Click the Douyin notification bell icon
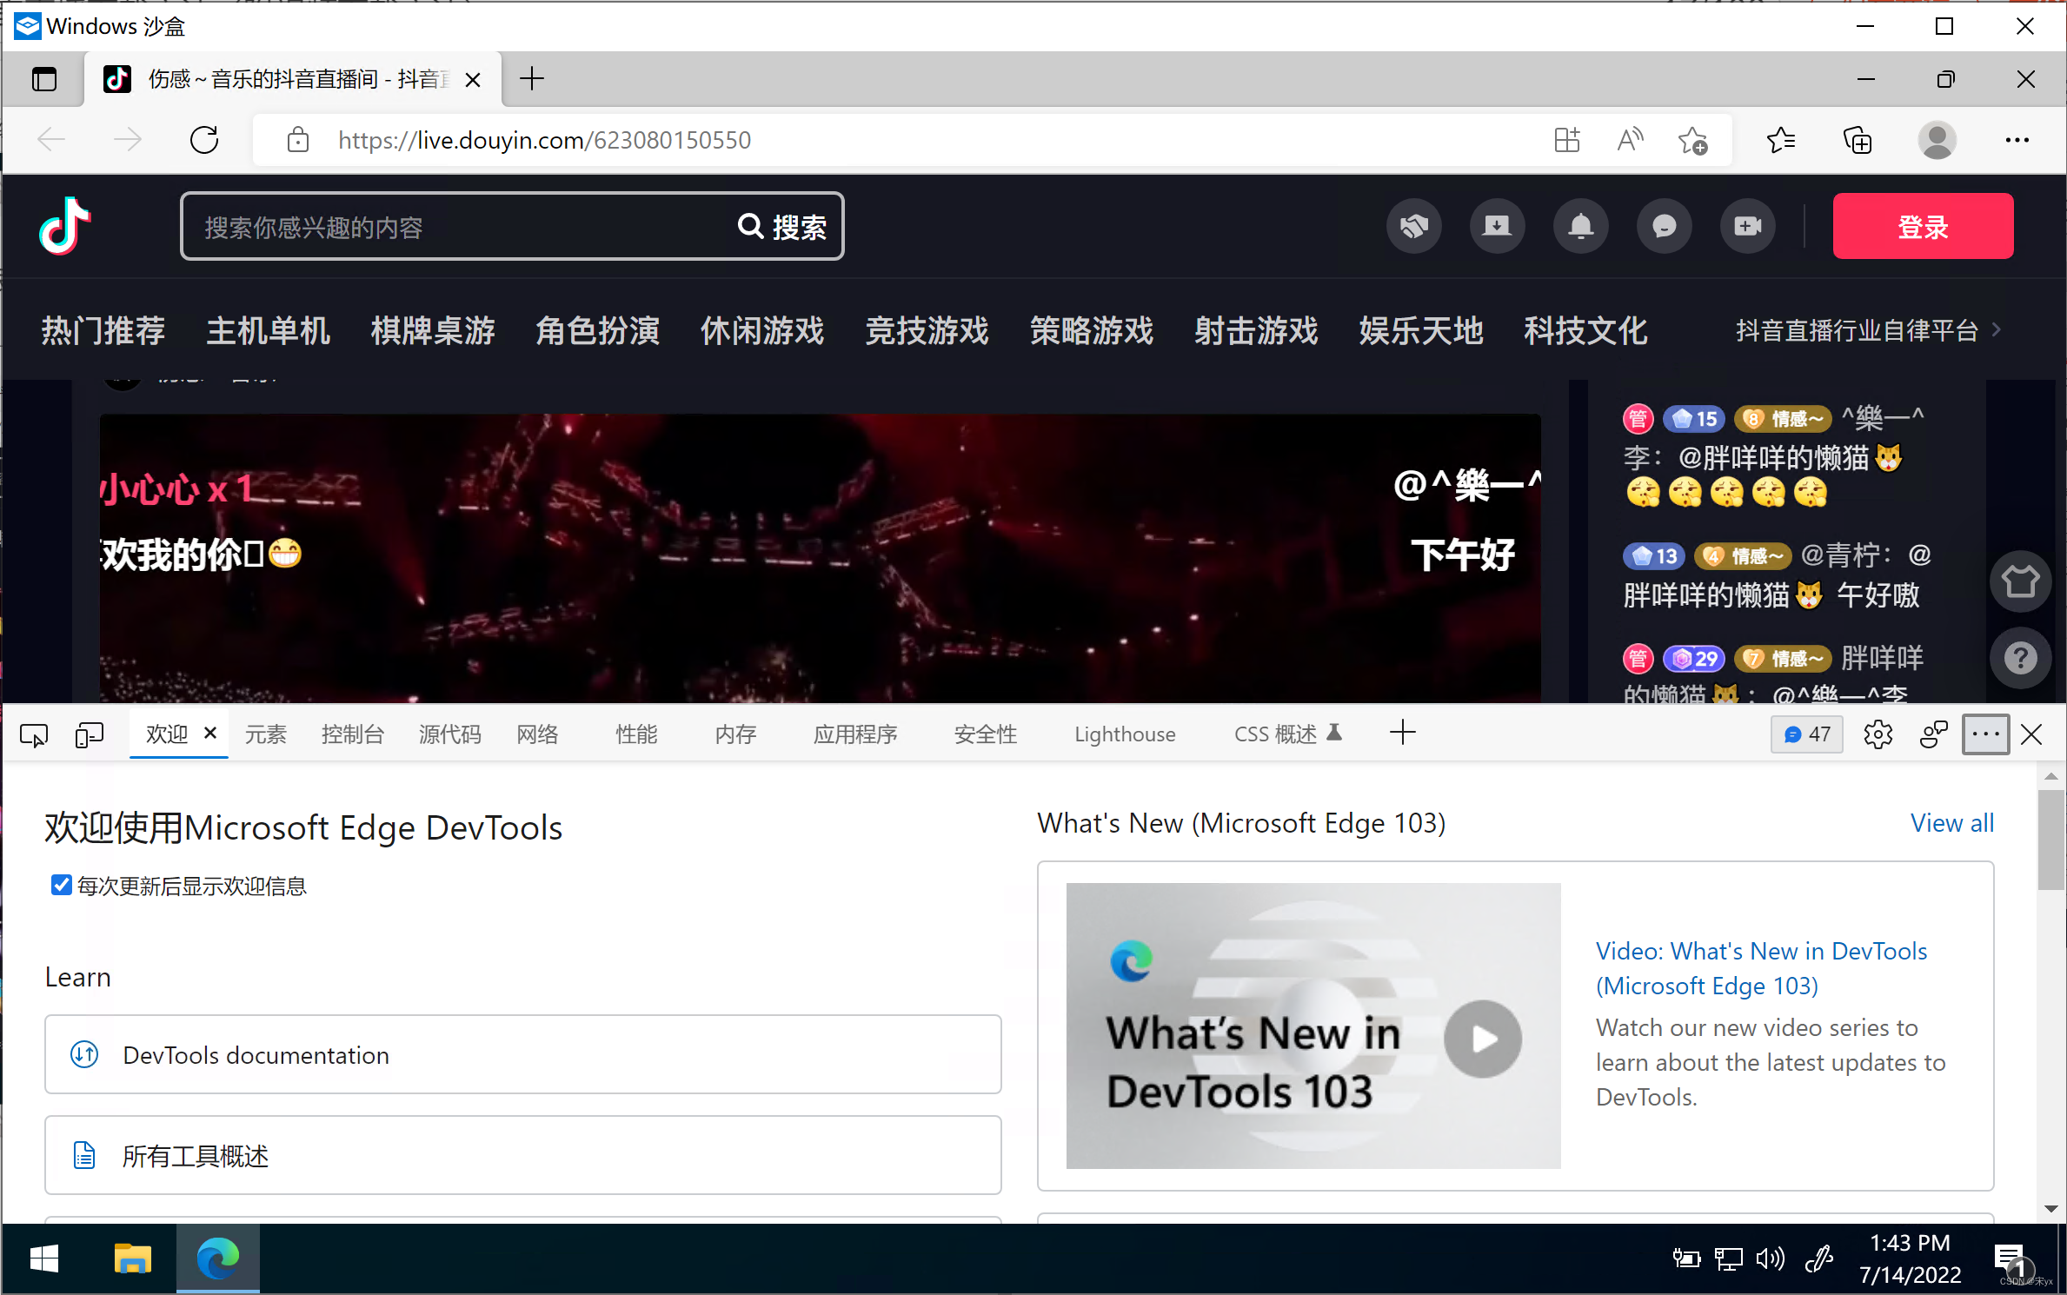This screenshot has width=2067, height=1295. click(x=1580, y=227)
